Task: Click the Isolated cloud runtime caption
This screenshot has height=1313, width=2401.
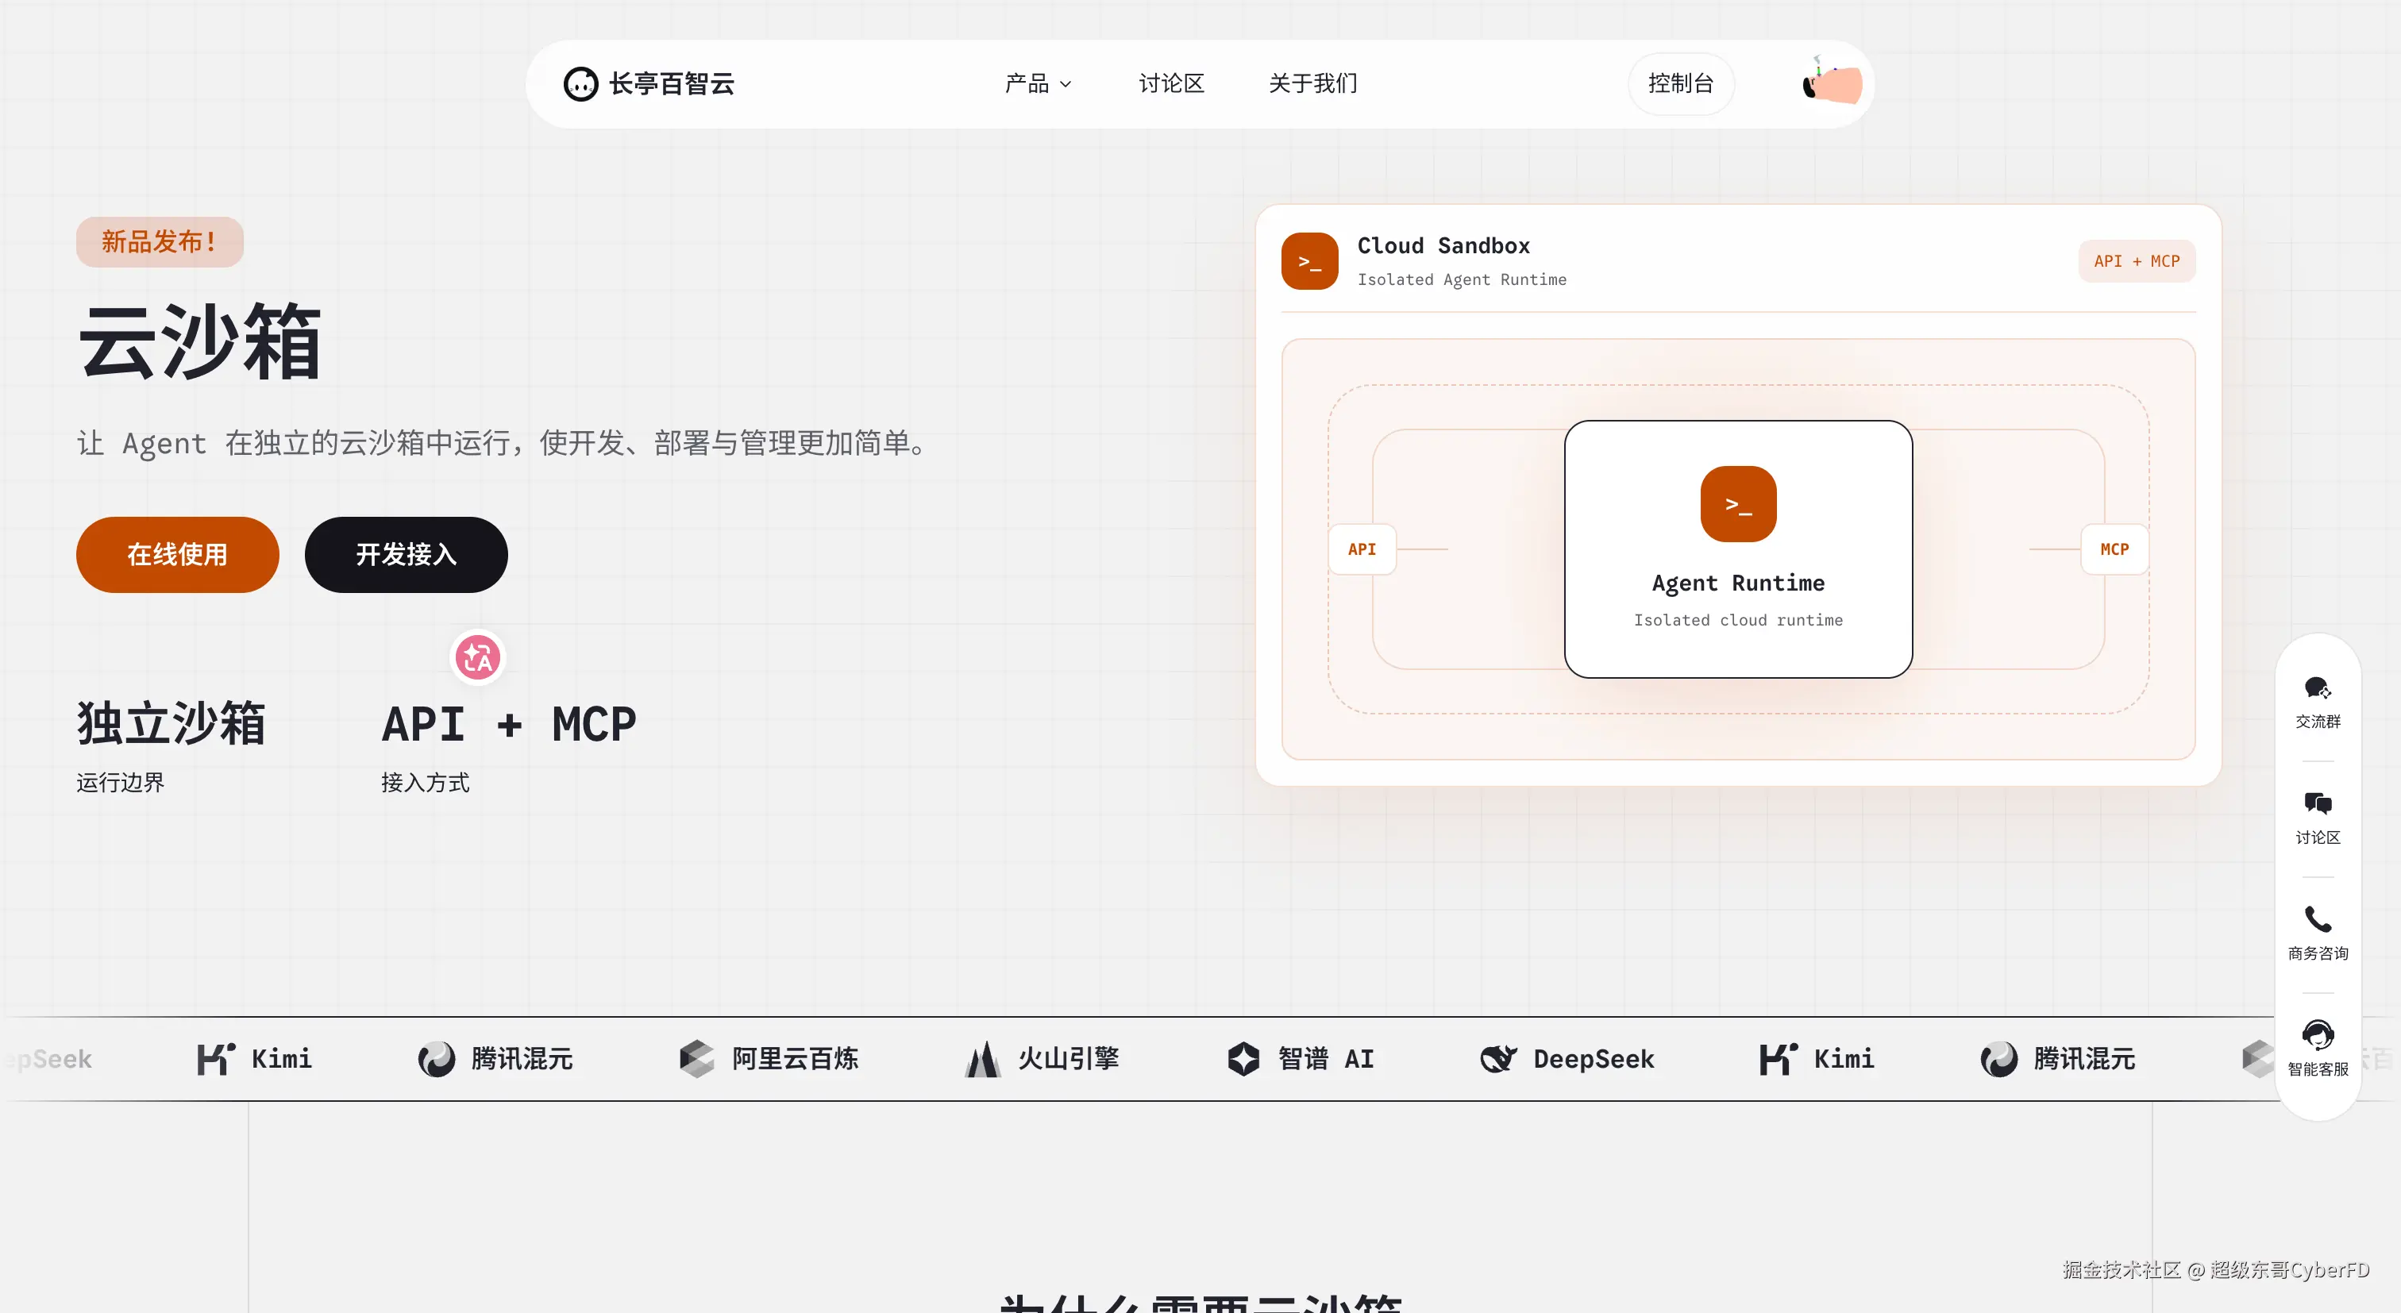Action: point(1738,621)
